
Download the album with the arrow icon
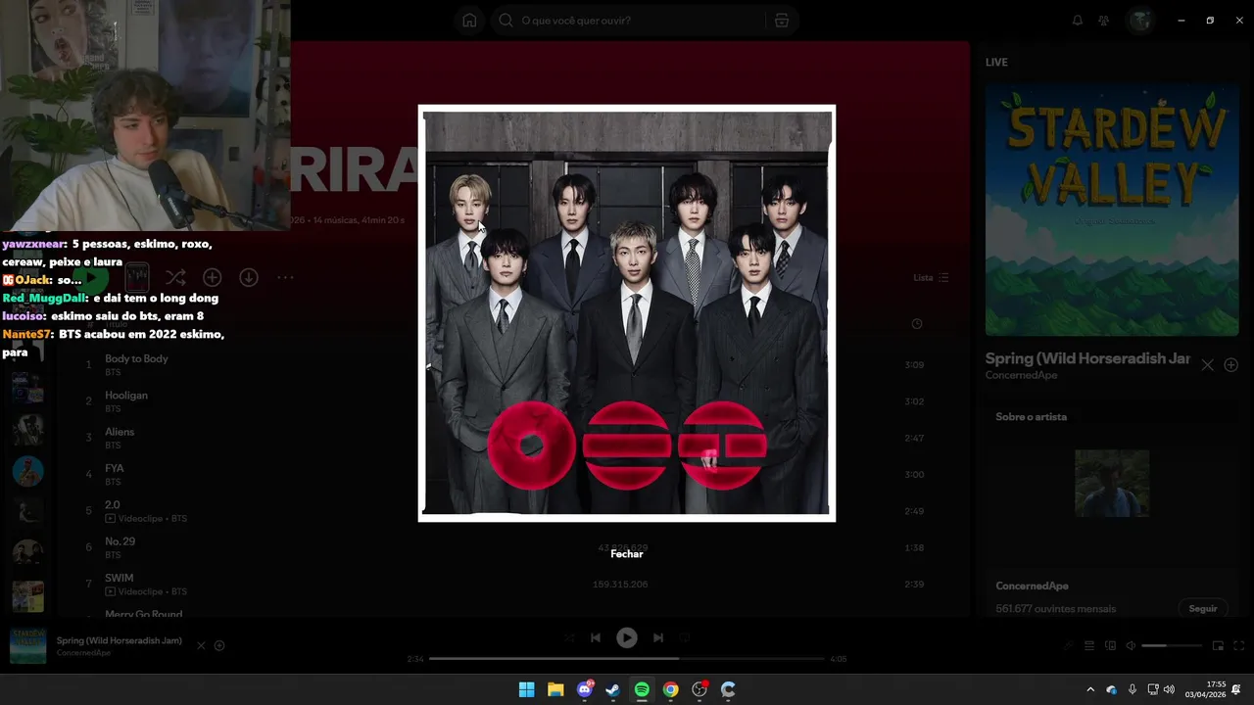249,278
